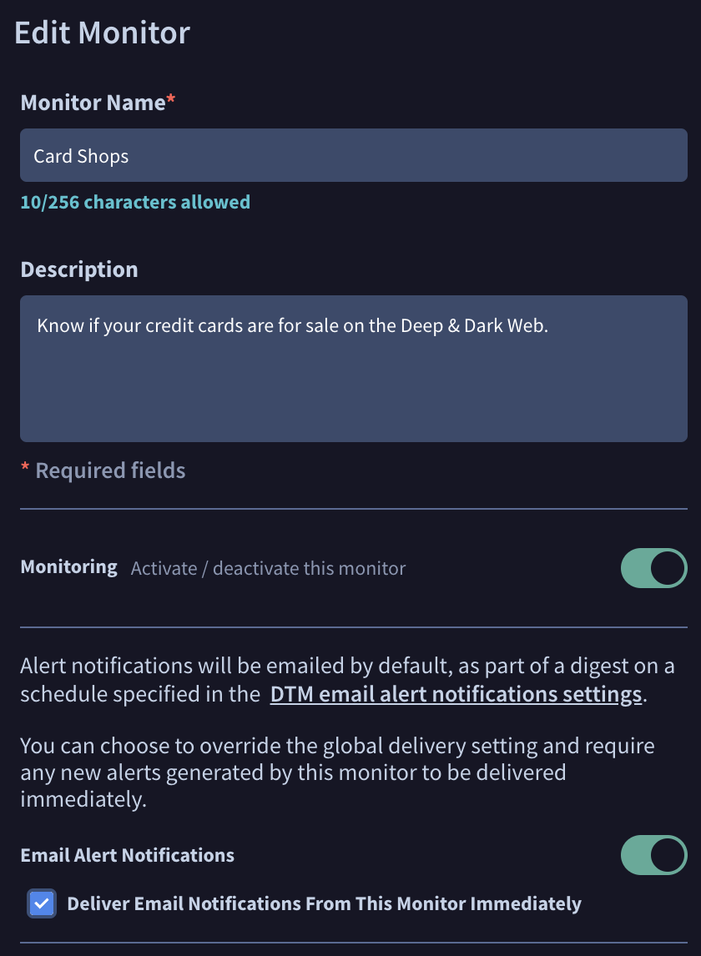Image resolution: width=701 pixels, height=956 pixels.
Task: Click the Deliver Email Notifications From This Monitor Immediately label
Action: coord(324,903)
